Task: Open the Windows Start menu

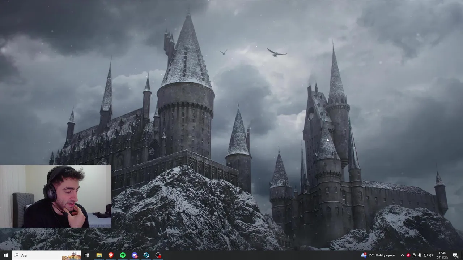Action: pos(5,255)
